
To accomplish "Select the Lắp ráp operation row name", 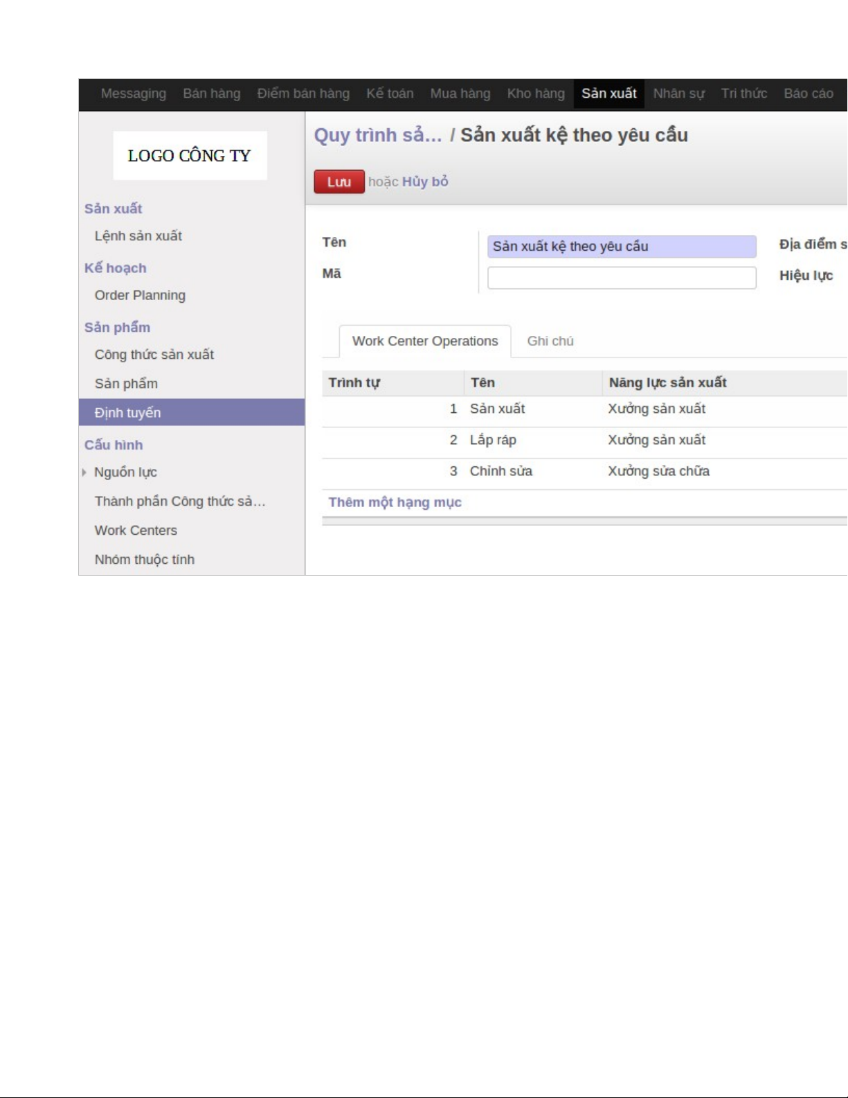I will (493, 440).
